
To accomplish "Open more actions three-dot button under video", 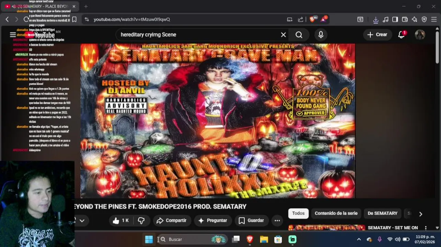I will point(277,221).
